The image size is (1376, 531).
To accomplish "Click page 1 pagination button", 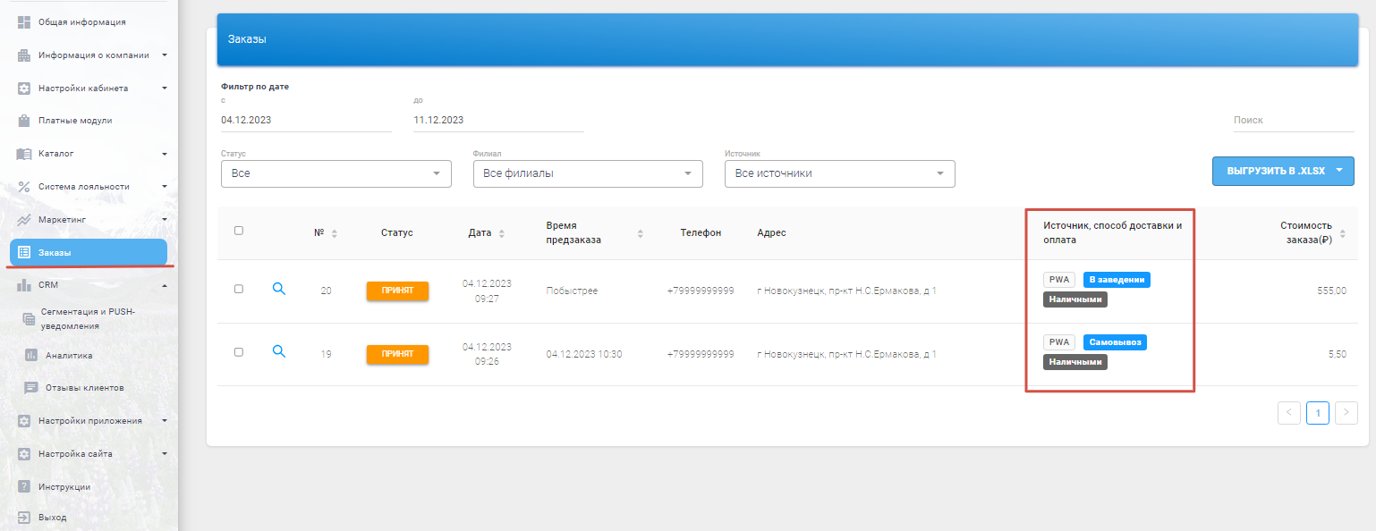I will 1317,412.
